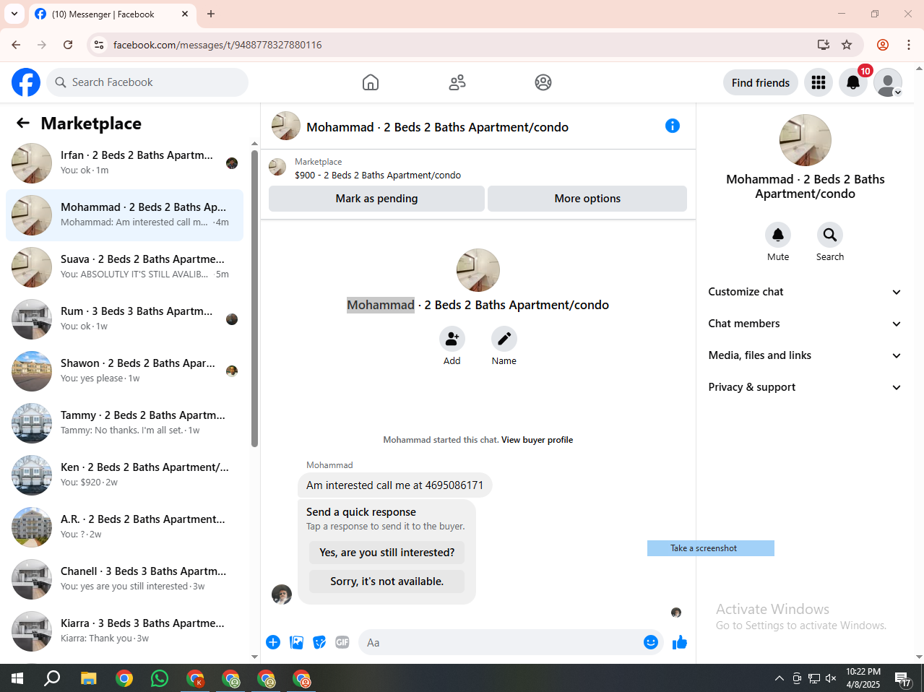Click listing thumbnail in Marketplace banner
Screen dimensions: 924x692
click(277, 168)
